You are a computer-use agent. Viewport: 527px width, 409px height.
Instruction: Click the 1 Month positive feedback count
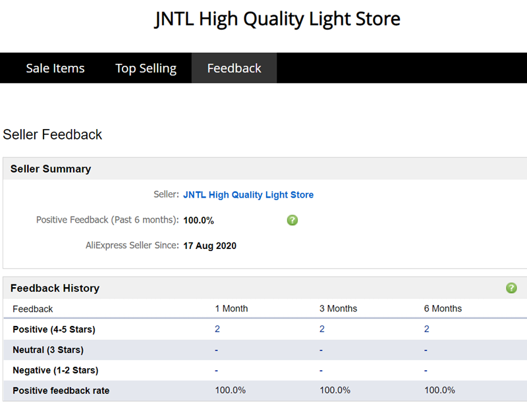[217, 329]
